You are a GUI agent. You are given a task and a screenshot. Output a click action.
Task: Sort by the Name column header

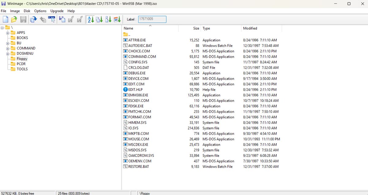click(150, 28)
